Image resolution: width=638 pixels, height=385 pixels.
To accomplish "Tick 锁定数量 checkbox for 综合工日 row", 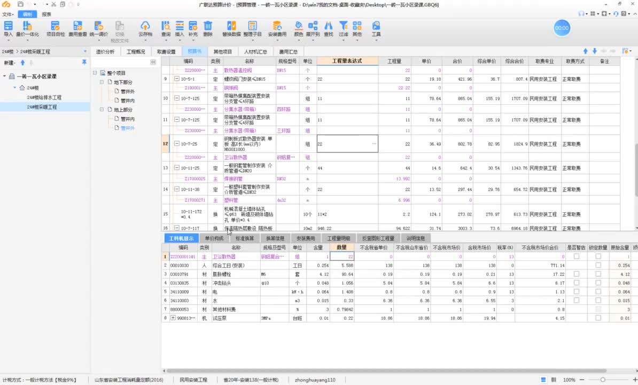I will click(x=598, y=265).
